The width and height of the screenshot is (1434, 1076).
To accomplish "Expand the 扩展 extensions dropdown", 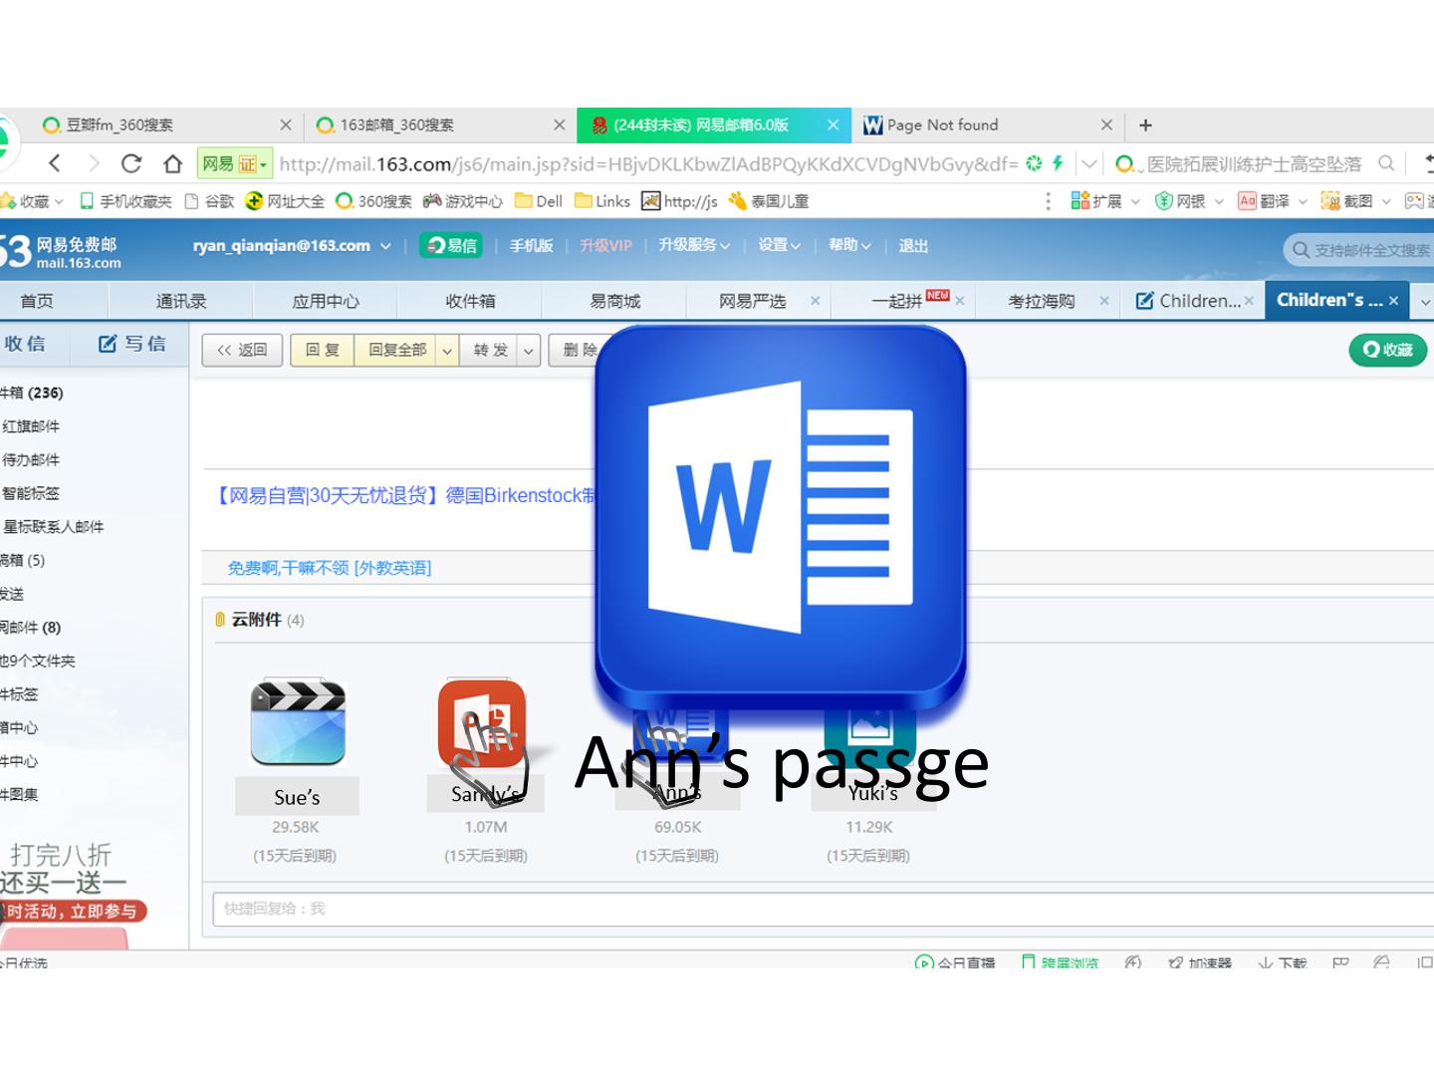I will pyautogui.click(x=1134, y=201).
